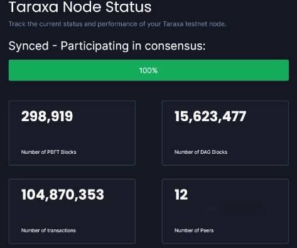Click the testnet node tracking description text
297x248 pixels.
pos(117,24)
